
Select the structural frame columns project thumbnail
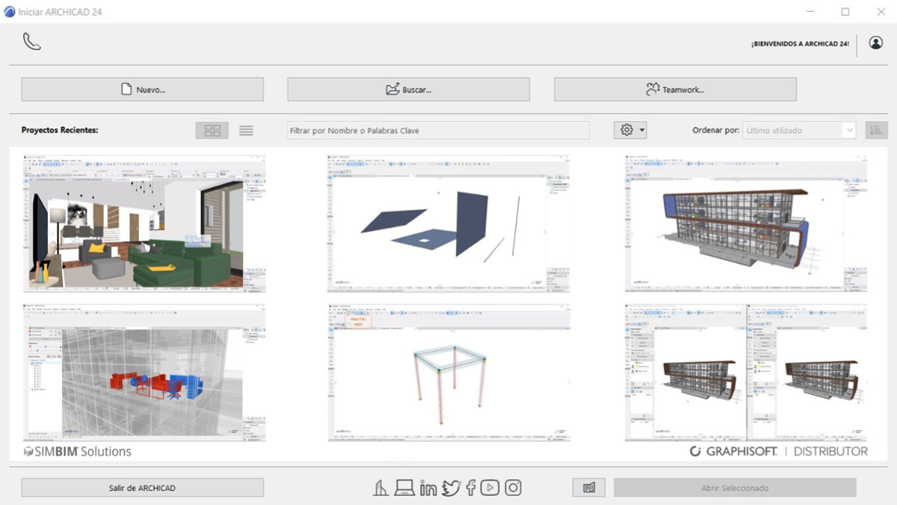point(449,373)
